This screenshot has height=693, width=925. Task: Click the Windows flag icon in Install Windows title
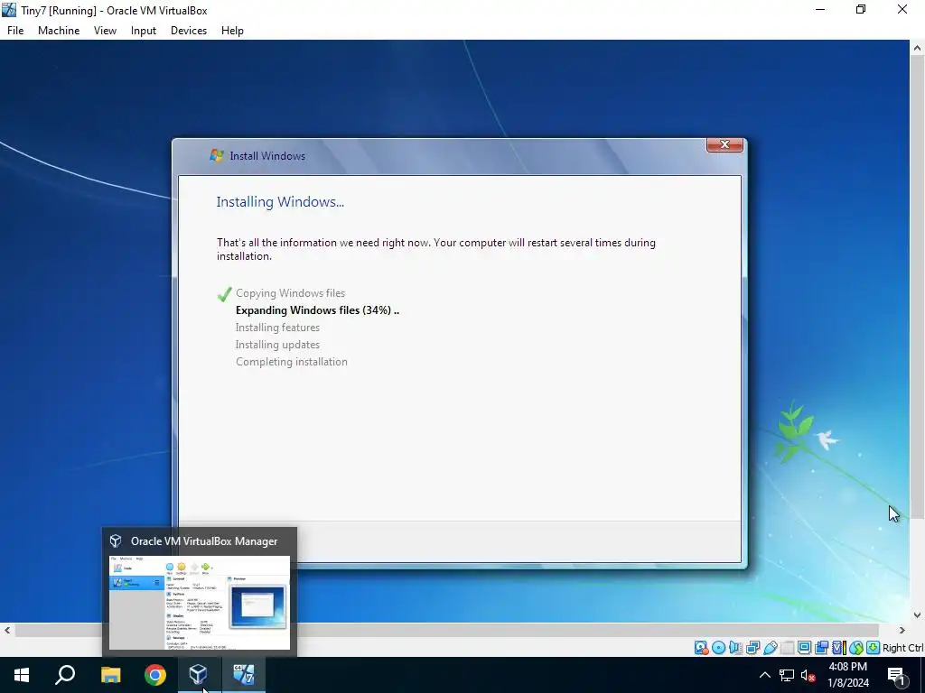click(217, 155)
